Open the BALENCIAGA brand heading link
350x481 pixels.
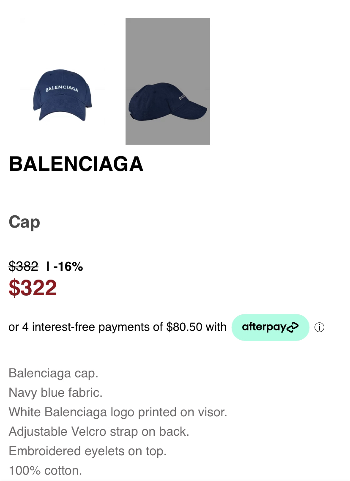[77, 164]
